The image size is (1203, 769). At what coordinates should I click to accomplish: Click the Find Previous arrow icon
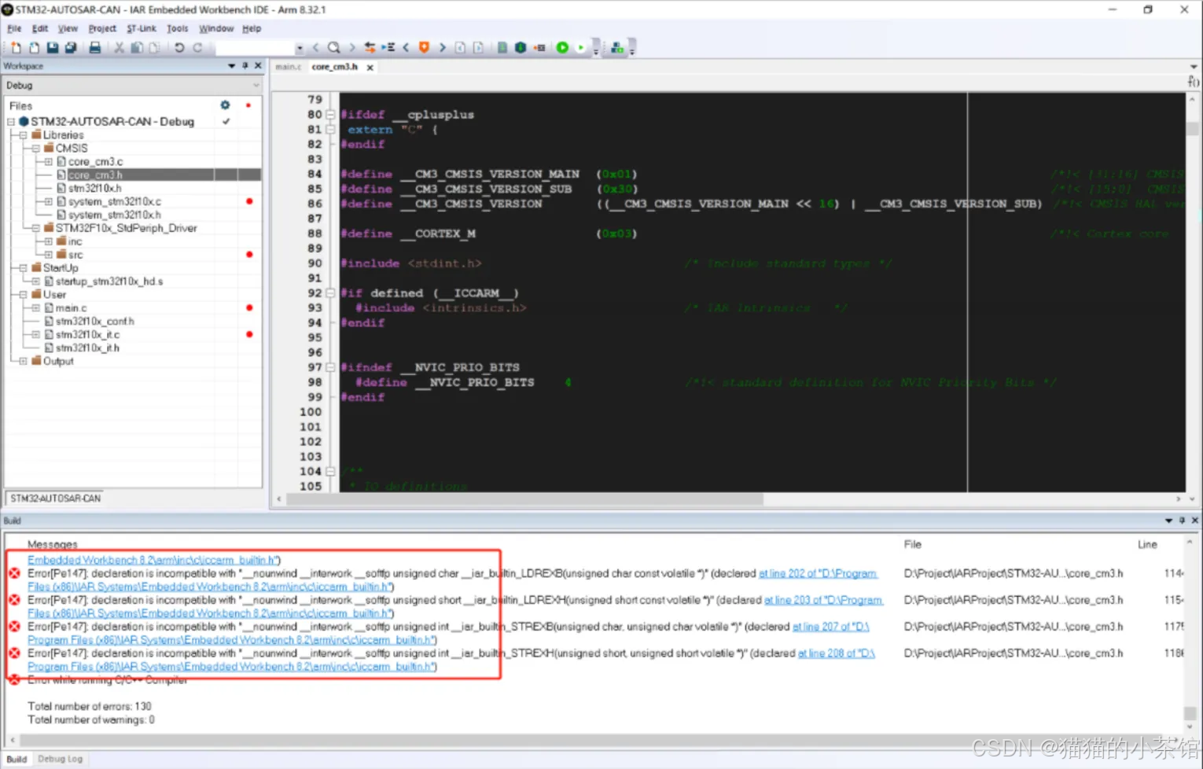click(x=316, y=48)
